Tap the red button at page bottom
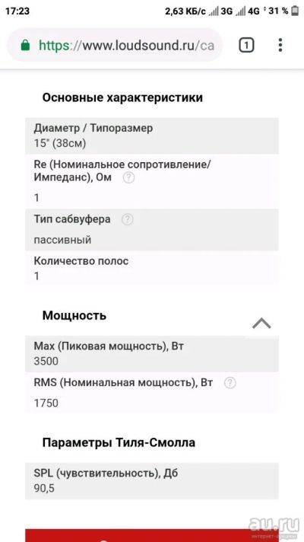 152,535
